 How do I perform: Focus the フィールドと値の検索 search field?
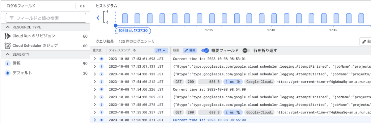click(x=46, y=18)
